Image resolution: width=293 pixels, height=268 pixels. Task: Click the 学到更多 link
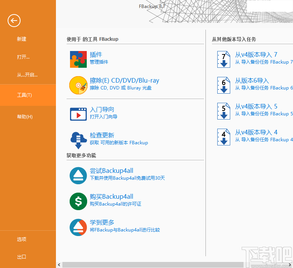pyautogui.click(x=102, y=223)
